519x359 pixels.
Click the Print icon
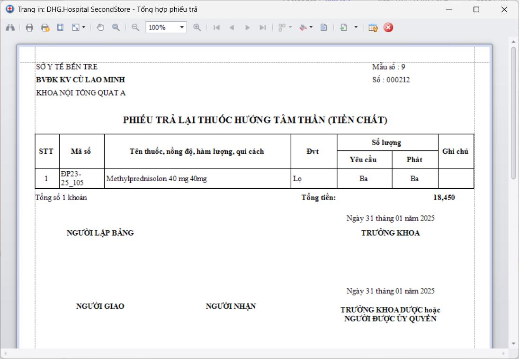29,27
